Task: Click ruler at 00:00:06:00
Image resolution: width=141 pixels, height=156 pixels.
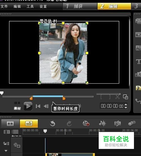Action: coord(130,130)
